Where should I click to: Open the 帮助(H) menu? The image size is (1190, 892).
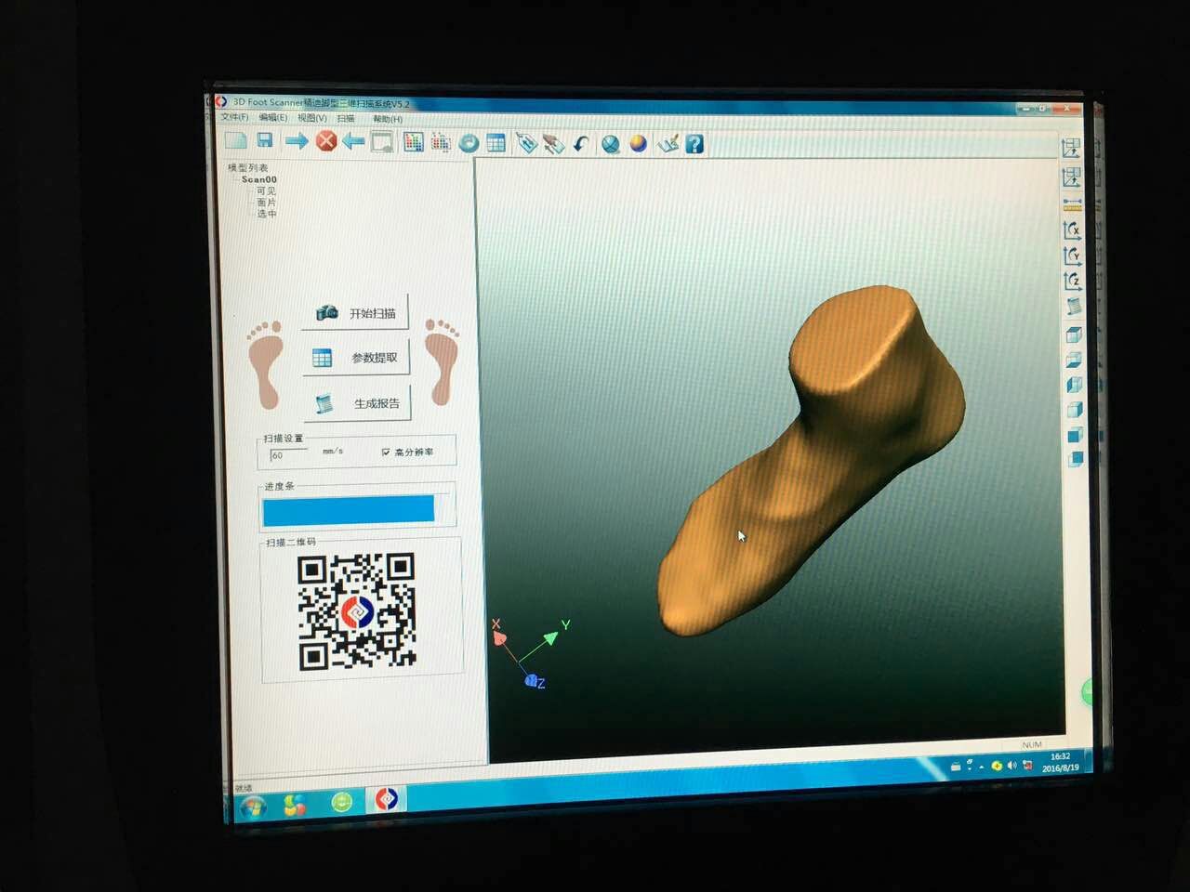[x=388, y=119]
